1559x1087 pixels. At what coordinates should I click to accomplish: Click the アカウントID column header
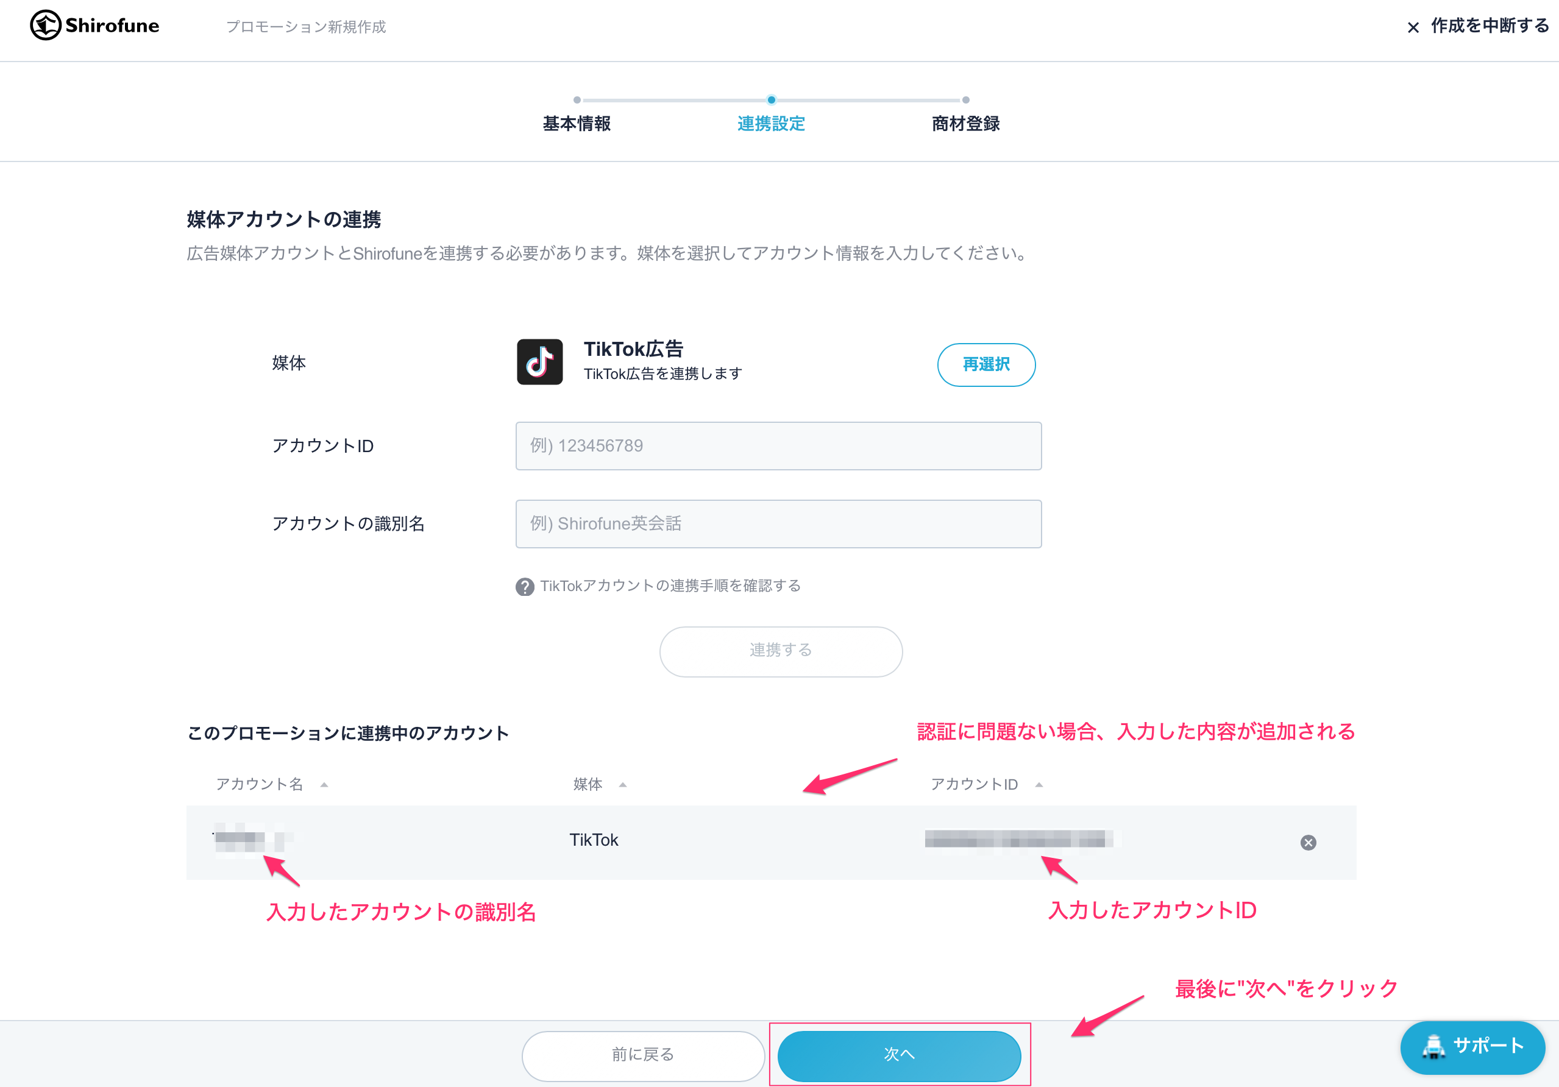[974, 784]
